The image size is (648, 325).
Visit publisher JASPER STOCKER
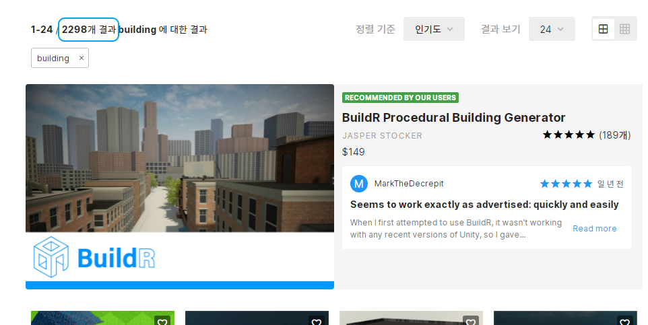pos(383,135)
